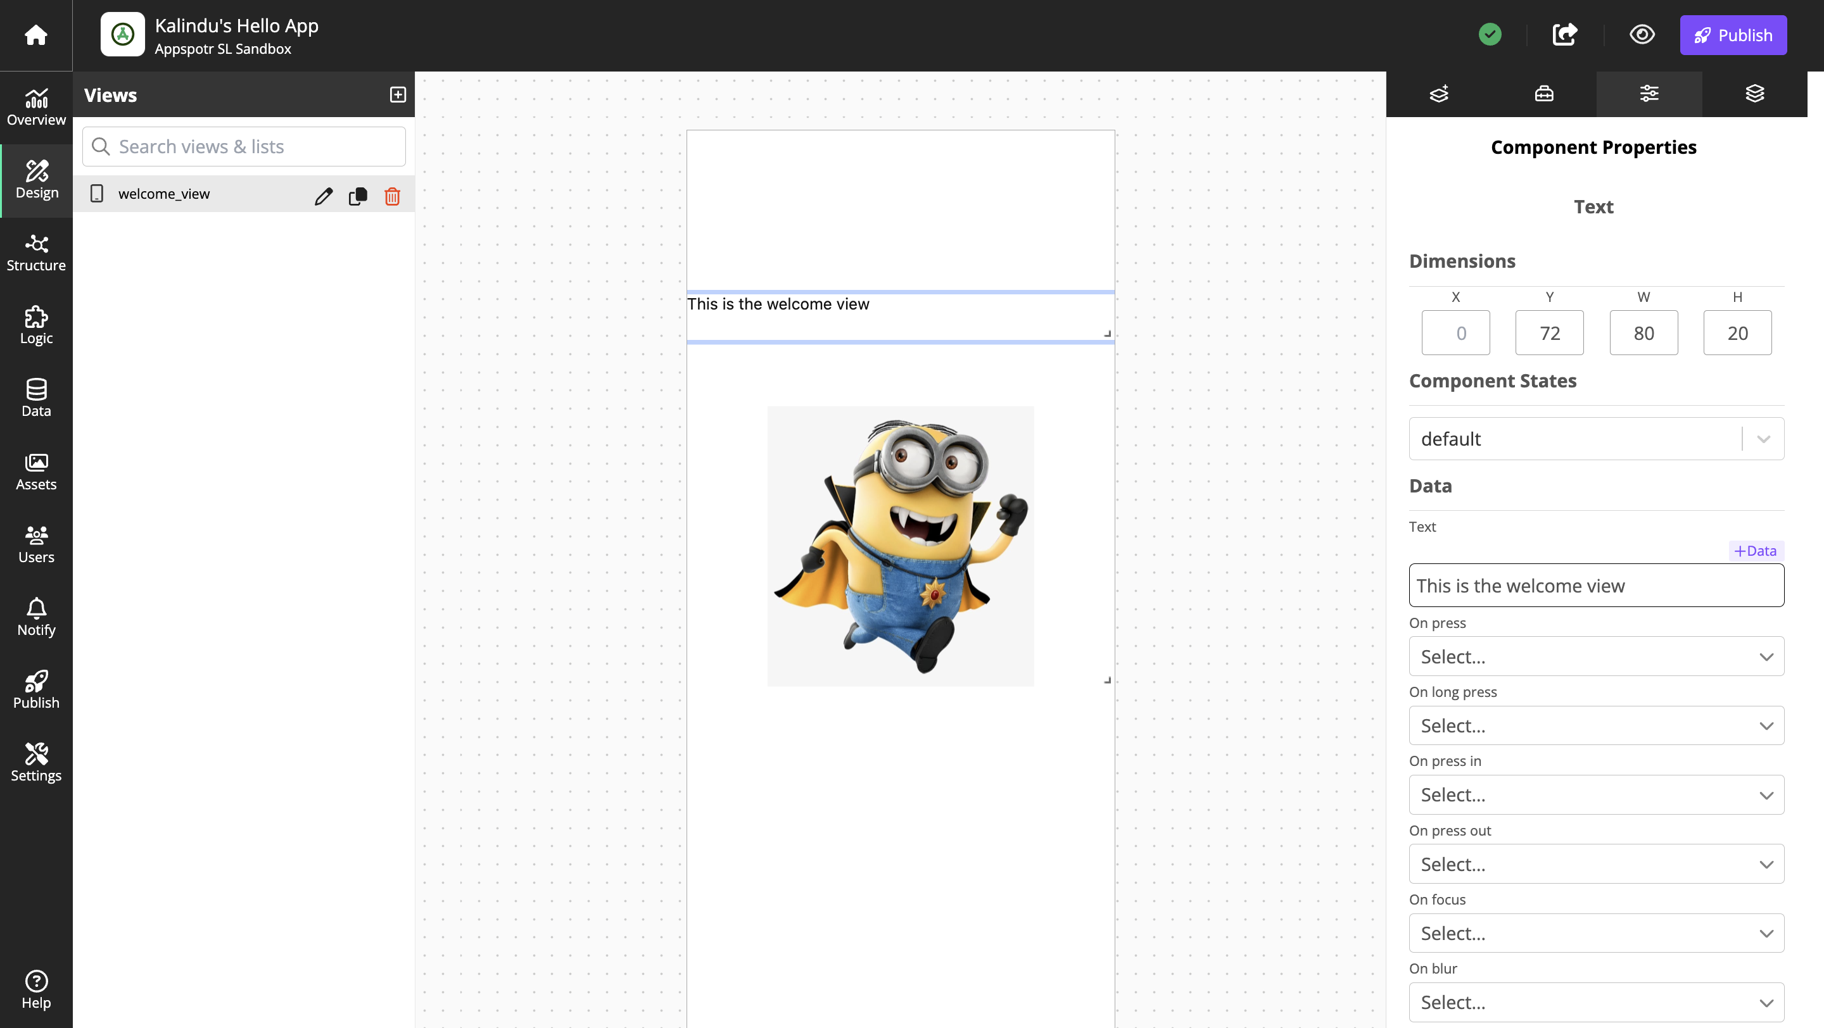
Task: Switch to the add-layers components tab
Action: click(x=1439, y=94)
